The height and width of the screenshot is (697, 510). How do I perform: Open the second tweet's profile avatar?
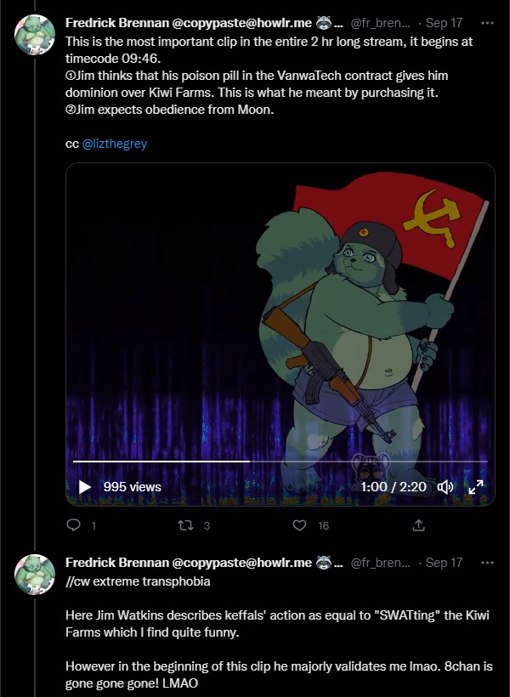35,575
